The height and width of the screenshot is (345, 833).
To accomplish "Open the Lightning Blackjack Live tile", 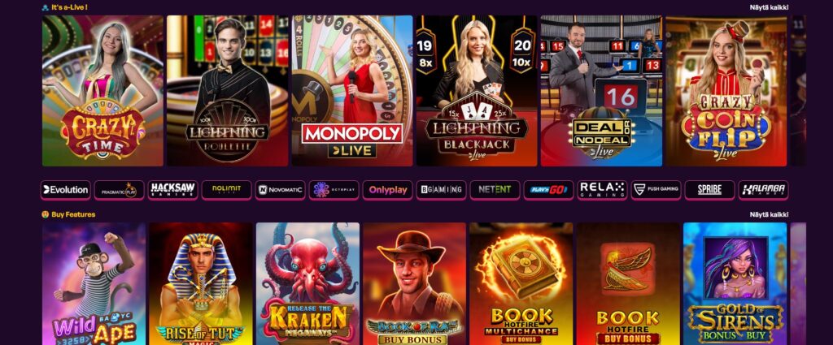I will pyautogui.click(x=477, y=91).
